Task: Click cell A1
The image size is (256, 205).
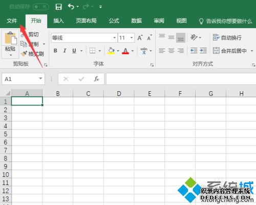Action: pyautogui.click(x=27, y=101)
